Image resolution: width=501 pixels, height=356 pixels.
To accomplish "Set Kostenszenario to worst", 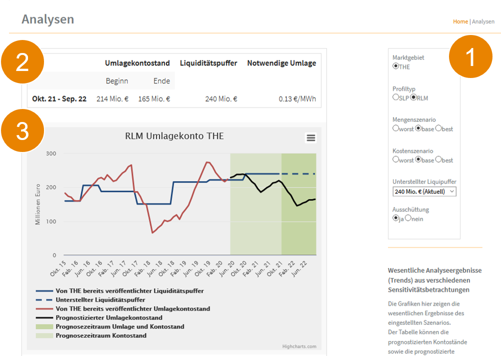I will point(395,159).
